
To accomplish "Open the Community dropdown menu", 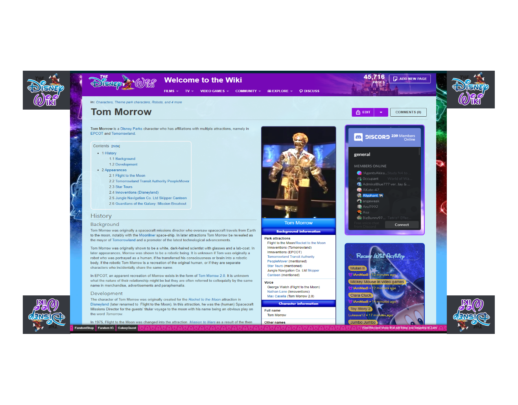I will coord(248,91).
